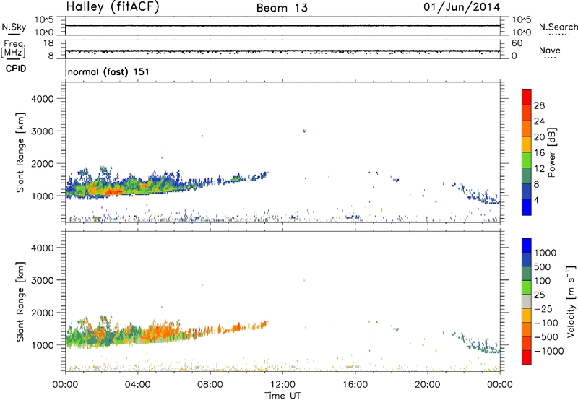Select the light green 12–16 dB colorbar segment

[527, 160]
